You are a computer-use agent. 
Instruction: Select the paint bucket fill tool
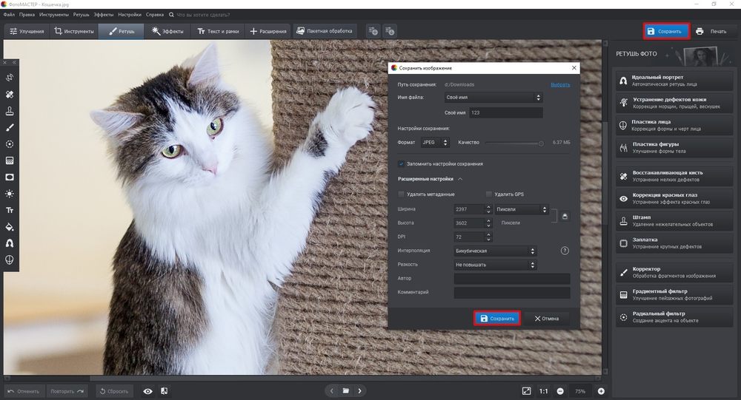point(10,227)
